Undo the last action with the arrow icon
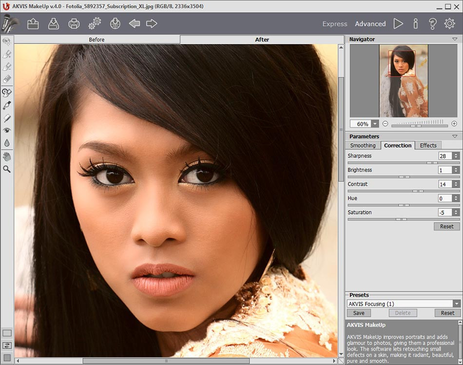Image resolution: width=463 pixels, height=365 pixels. 135,23
